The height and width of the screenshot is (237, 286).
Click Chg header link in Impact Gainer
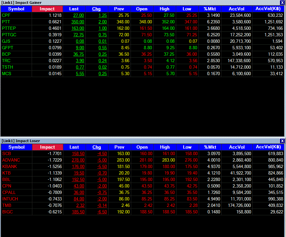(96, 9)
